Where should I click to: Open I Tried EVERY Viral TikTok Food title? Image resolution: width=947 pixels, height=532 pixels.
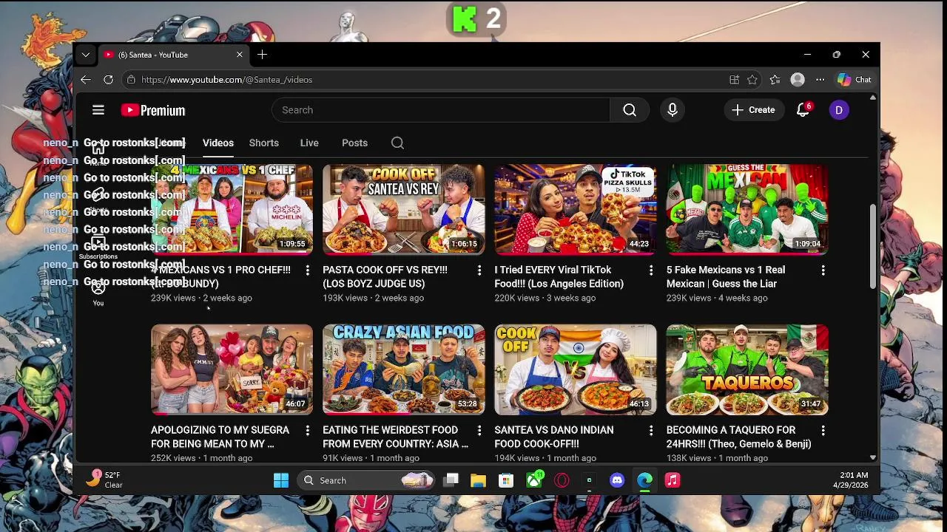point(559,277)
